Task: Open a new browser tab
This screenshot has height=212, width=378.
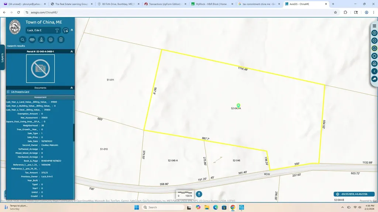Action: (x=333, y=4)
